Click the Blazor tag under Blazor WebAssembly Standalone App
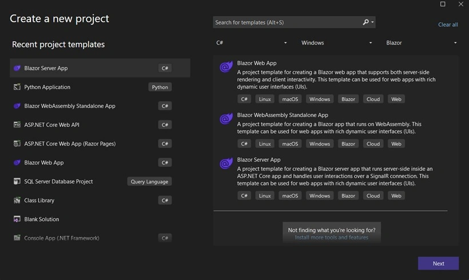This screenshot has height=280, width=469. click(x=348, y=144)
